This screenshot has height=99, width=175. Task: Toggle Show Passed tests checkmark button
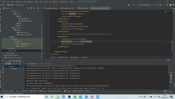click(6, 63)
